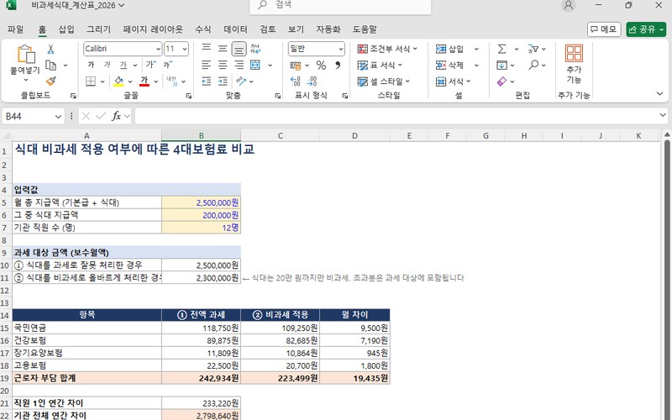The width and height of the screenshot is (672, 420).
Task: Align text to the right
Action: (239, 65)
